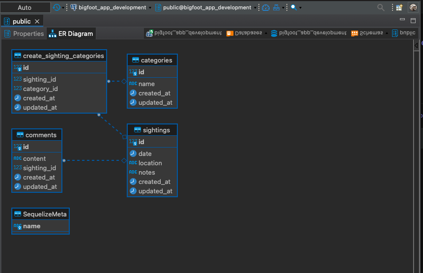
Task: Close the public editor tab
Action: click(x=37, y=21)
